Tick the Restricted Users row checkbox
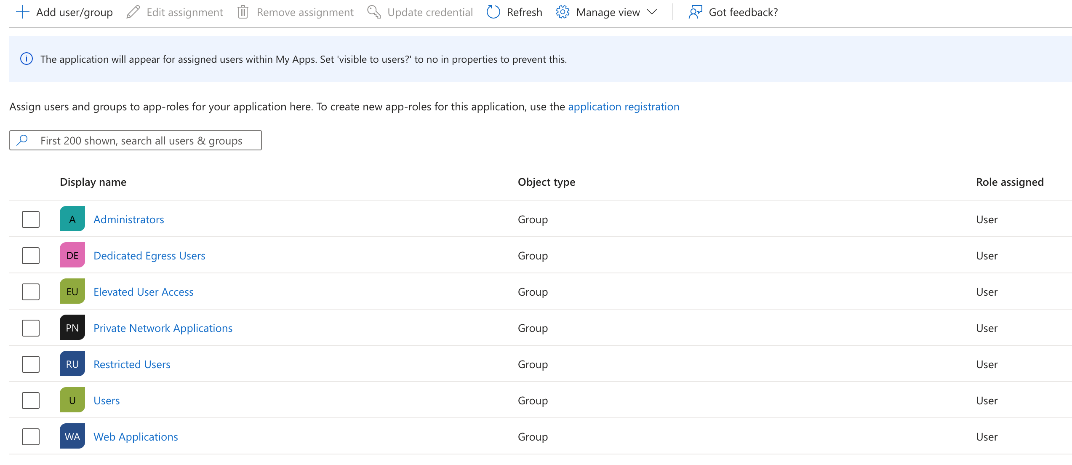The image size is (1072, 465). [31, 364]
